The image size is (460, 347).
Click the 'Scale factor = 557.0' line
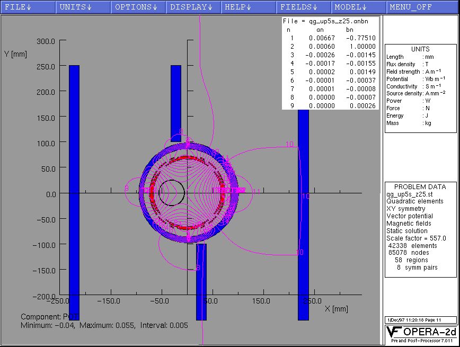click(416, 238)
